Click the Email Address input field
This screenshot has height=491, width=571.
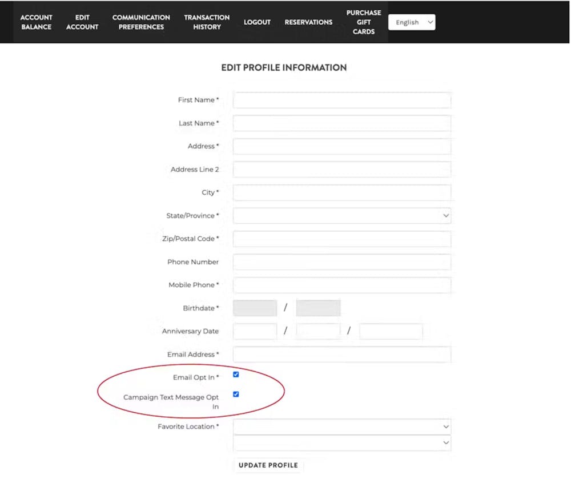342,355
